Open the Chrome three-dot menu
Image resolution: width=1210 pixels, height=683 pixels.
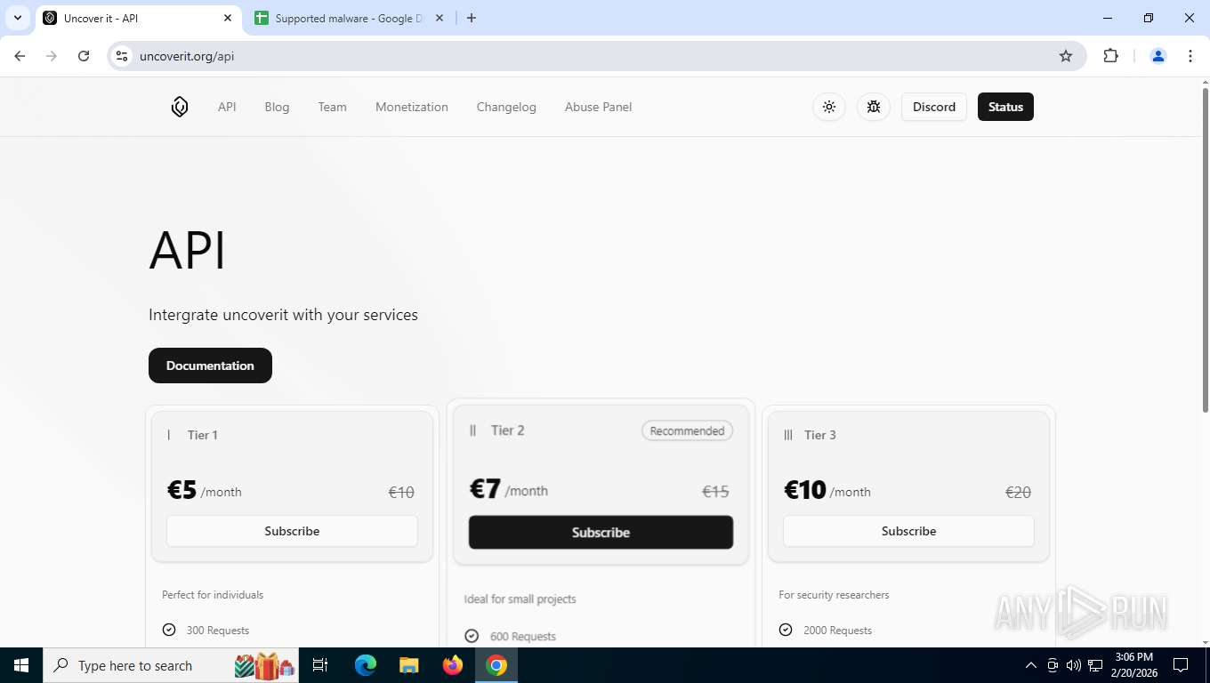click(x=1190, y=56)
